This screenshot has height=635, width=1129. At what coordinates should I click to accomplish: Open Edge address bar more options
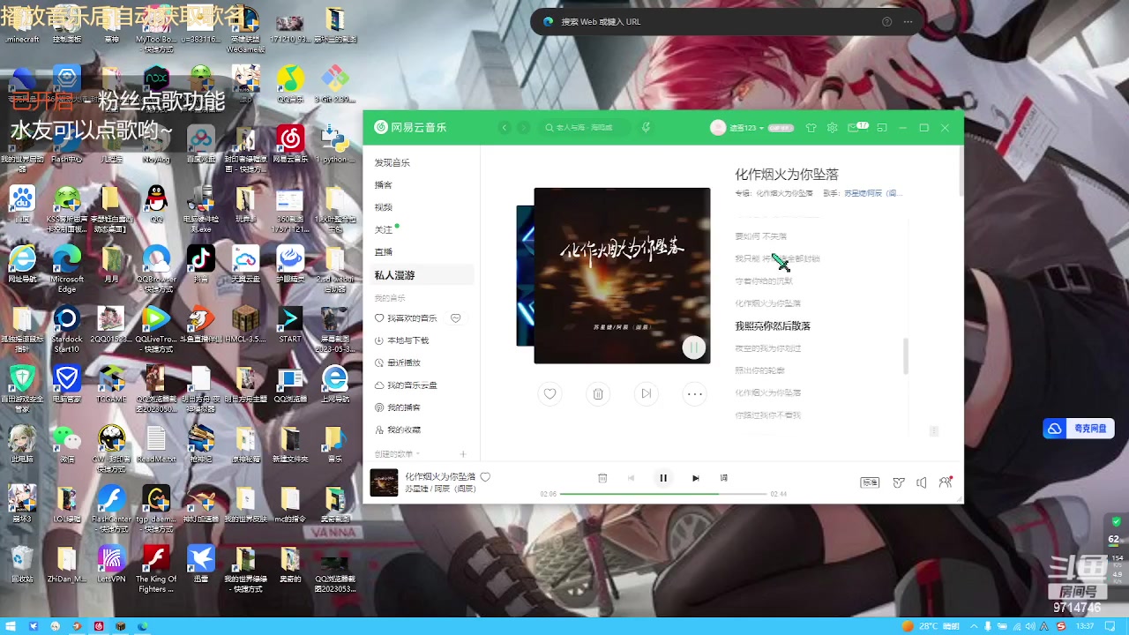(x=908, y=21)
